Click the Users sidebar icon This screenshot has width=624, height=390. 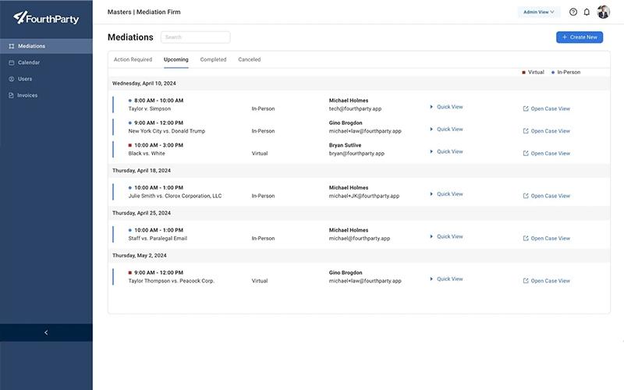pyautogui.click(x=12, y=79)
